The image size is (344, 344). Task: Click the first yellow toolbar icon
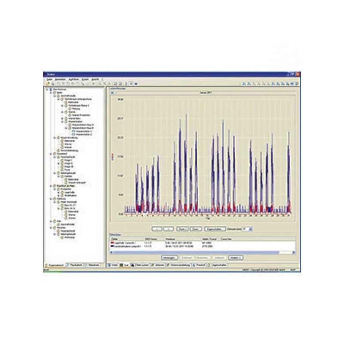pyautogui.click(x=48, y=84)
